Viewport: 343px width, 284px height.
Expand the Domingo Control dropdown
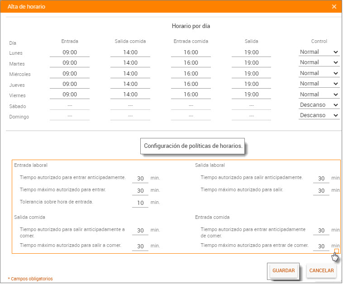(319, 115)
